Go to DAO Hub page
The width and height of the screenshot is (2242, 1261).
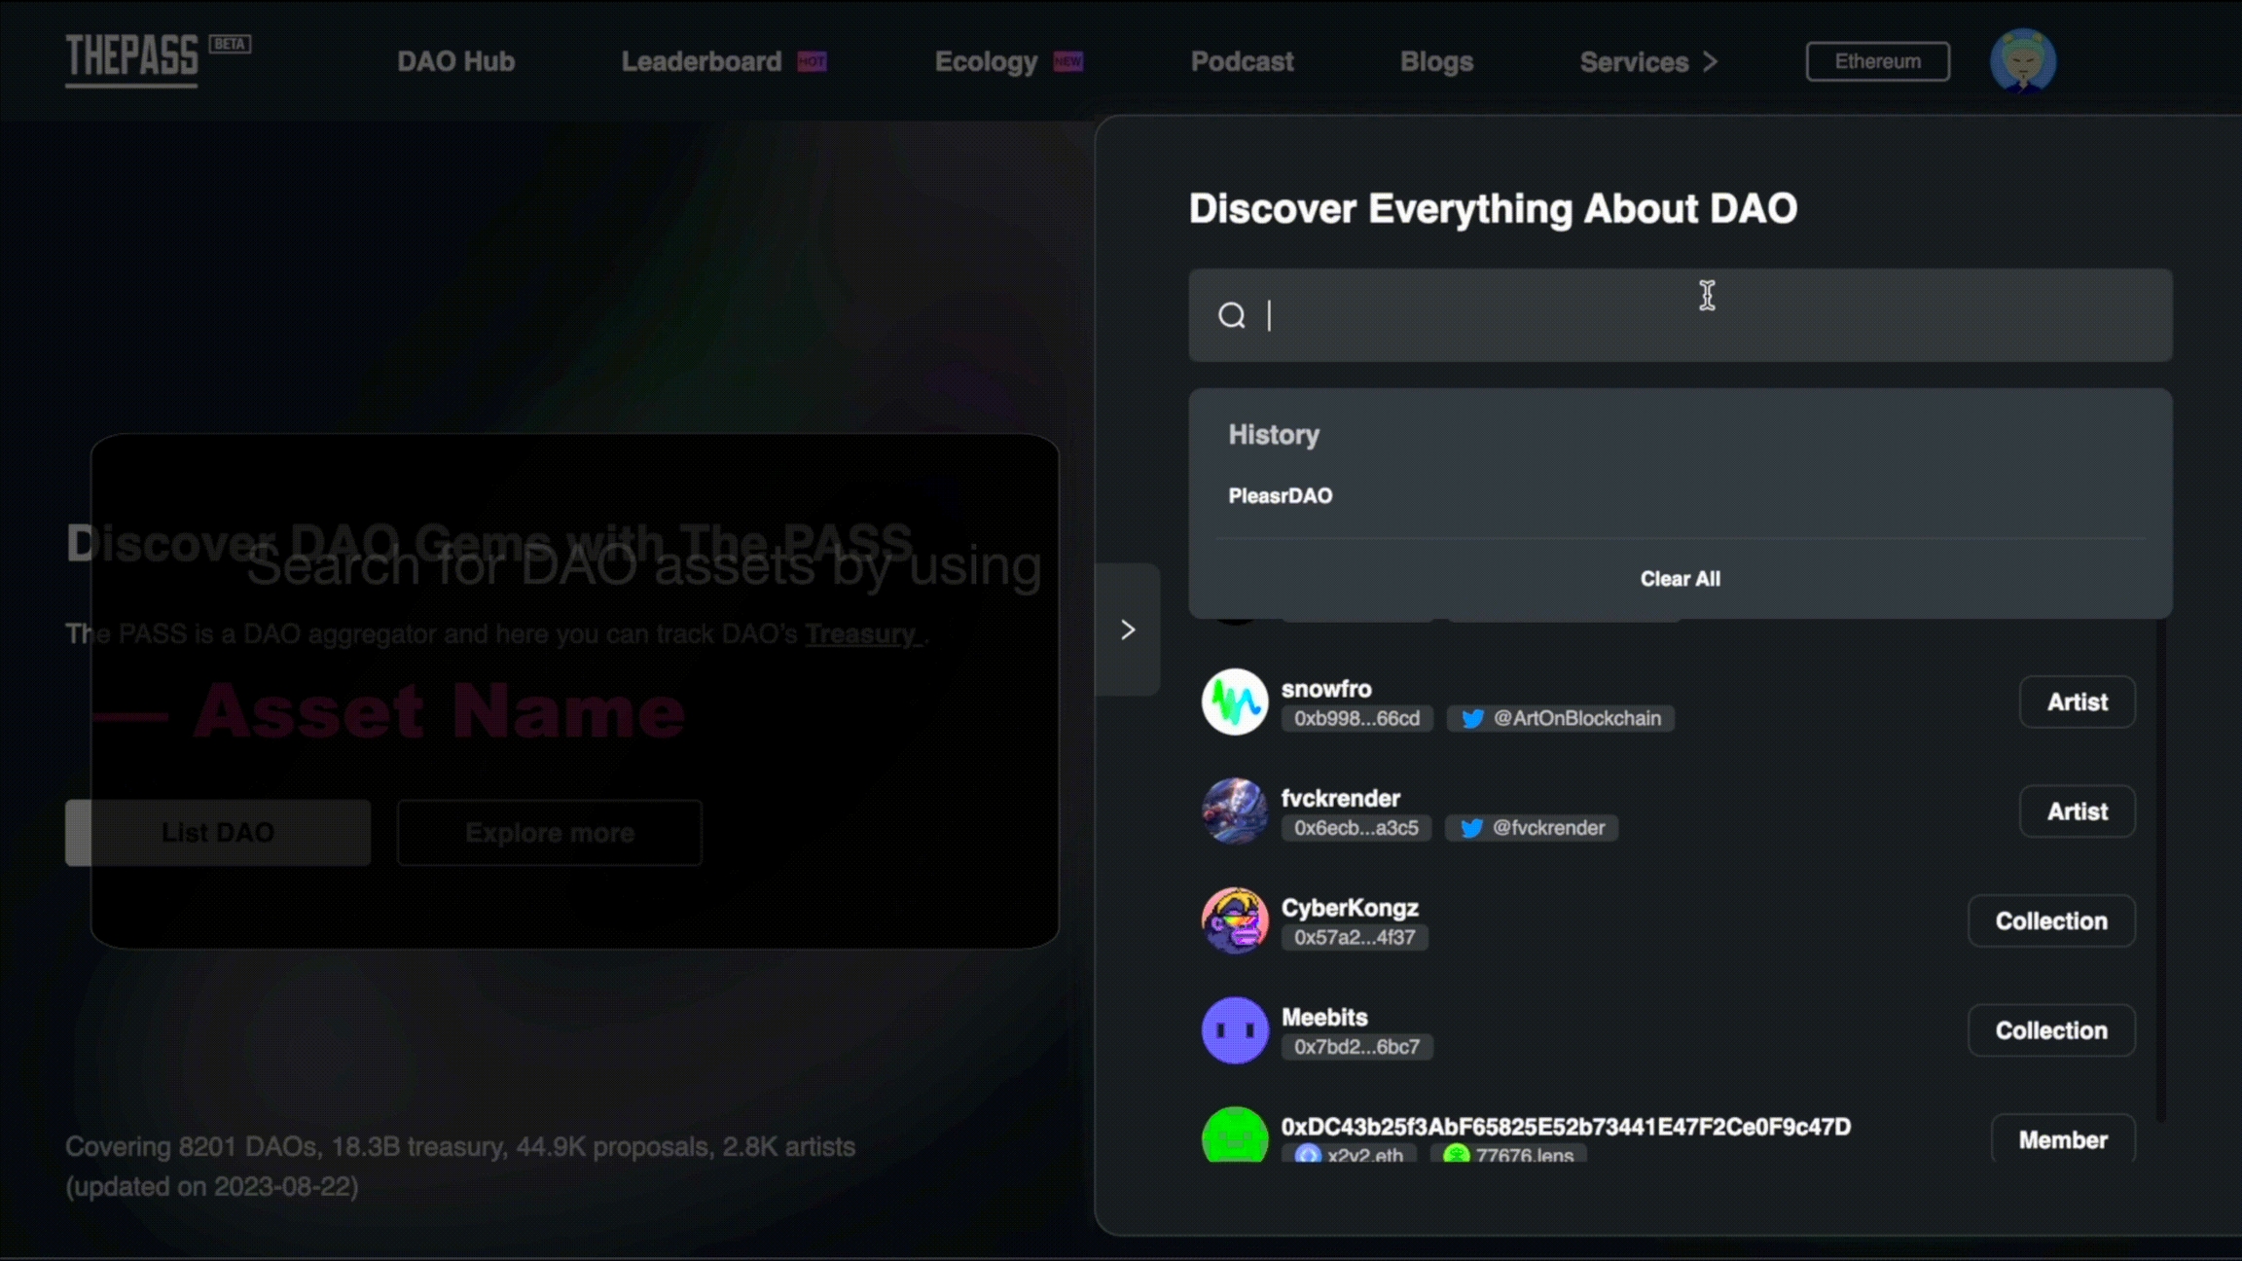455,61
